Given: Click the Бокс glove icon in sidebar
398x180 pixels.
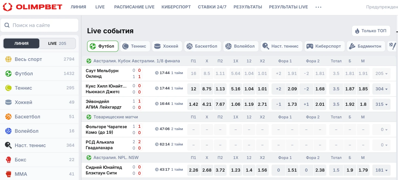Looking at the screenshot, I should [x=8, y=160].
